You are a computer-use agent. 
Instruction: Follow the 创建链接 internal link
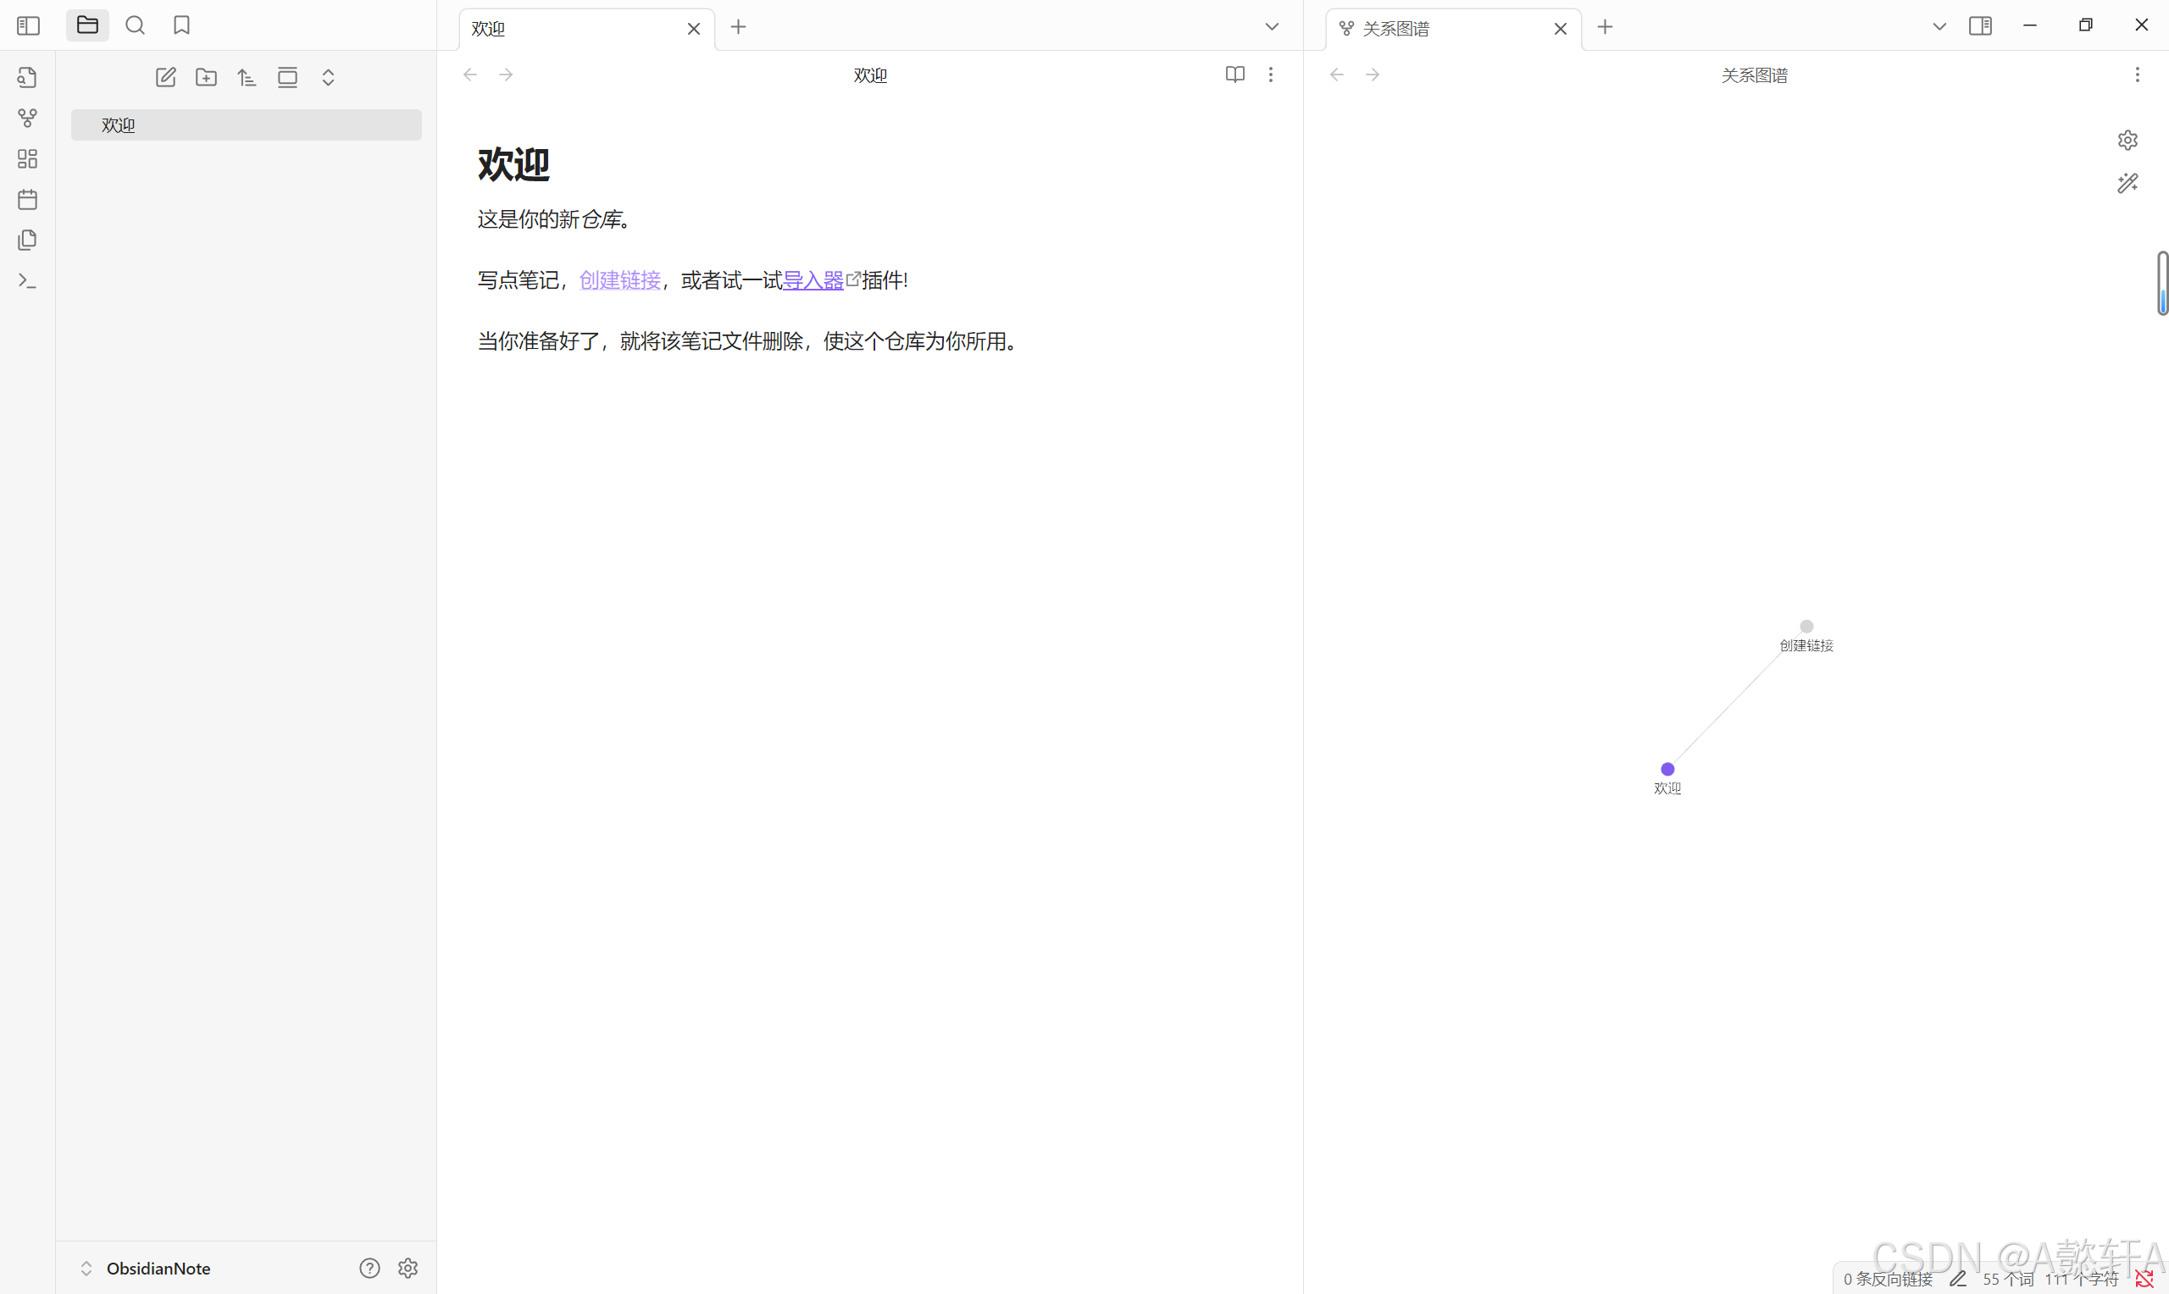(620, 281)
